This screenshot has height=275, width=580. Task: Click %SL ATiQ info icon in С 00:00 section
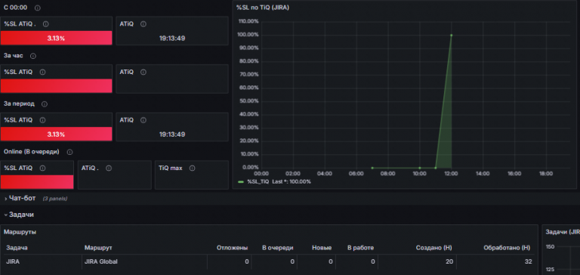click(x=46, y=24)
